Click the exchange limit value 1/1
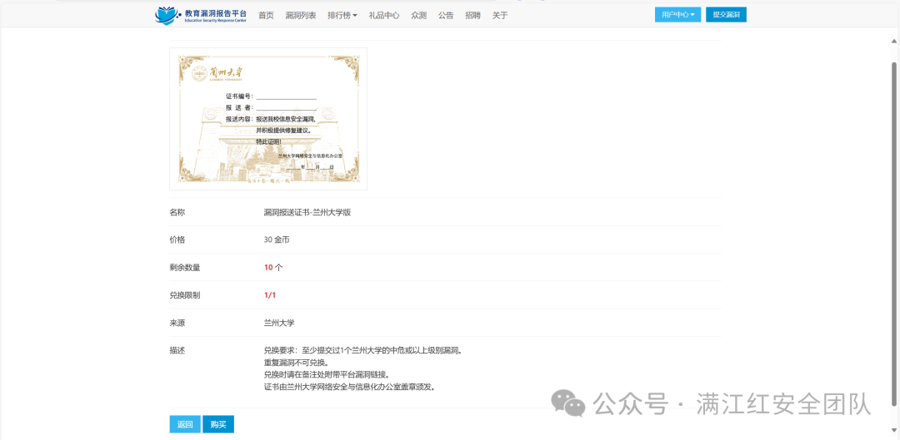Viewport: 900px width, 440px height. pyautogui.click(x=270, y=295)
